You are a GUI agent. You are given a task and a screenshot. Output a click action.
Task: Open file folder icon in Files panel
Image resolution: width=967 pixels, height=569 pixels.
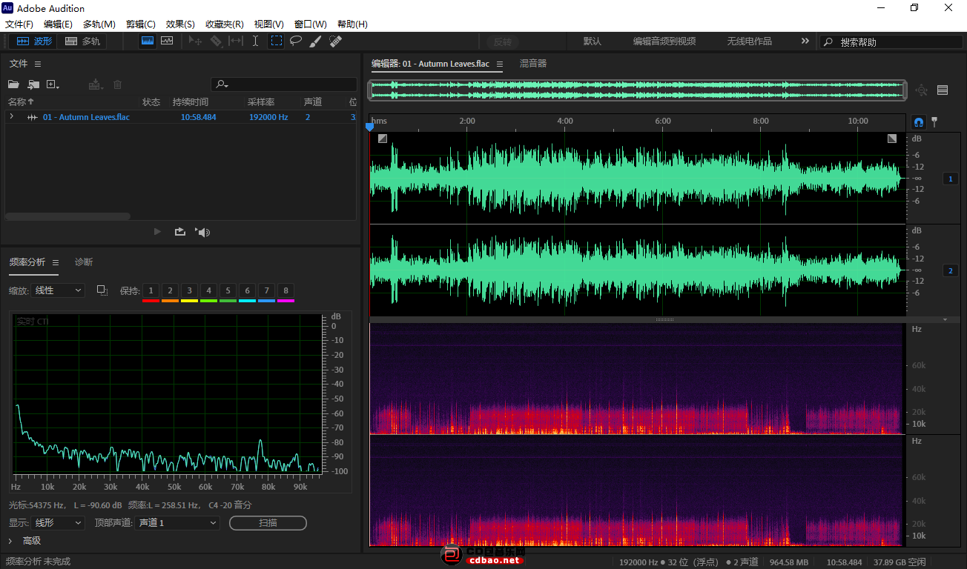click(13, 85)
